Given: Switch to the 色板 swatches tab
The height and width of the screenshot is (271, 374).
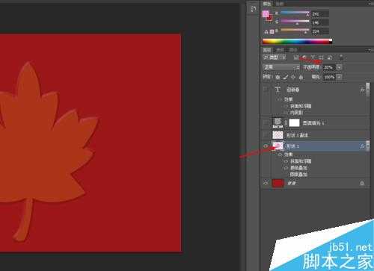Looking at the screenshot, I should [x=280, y=4].
